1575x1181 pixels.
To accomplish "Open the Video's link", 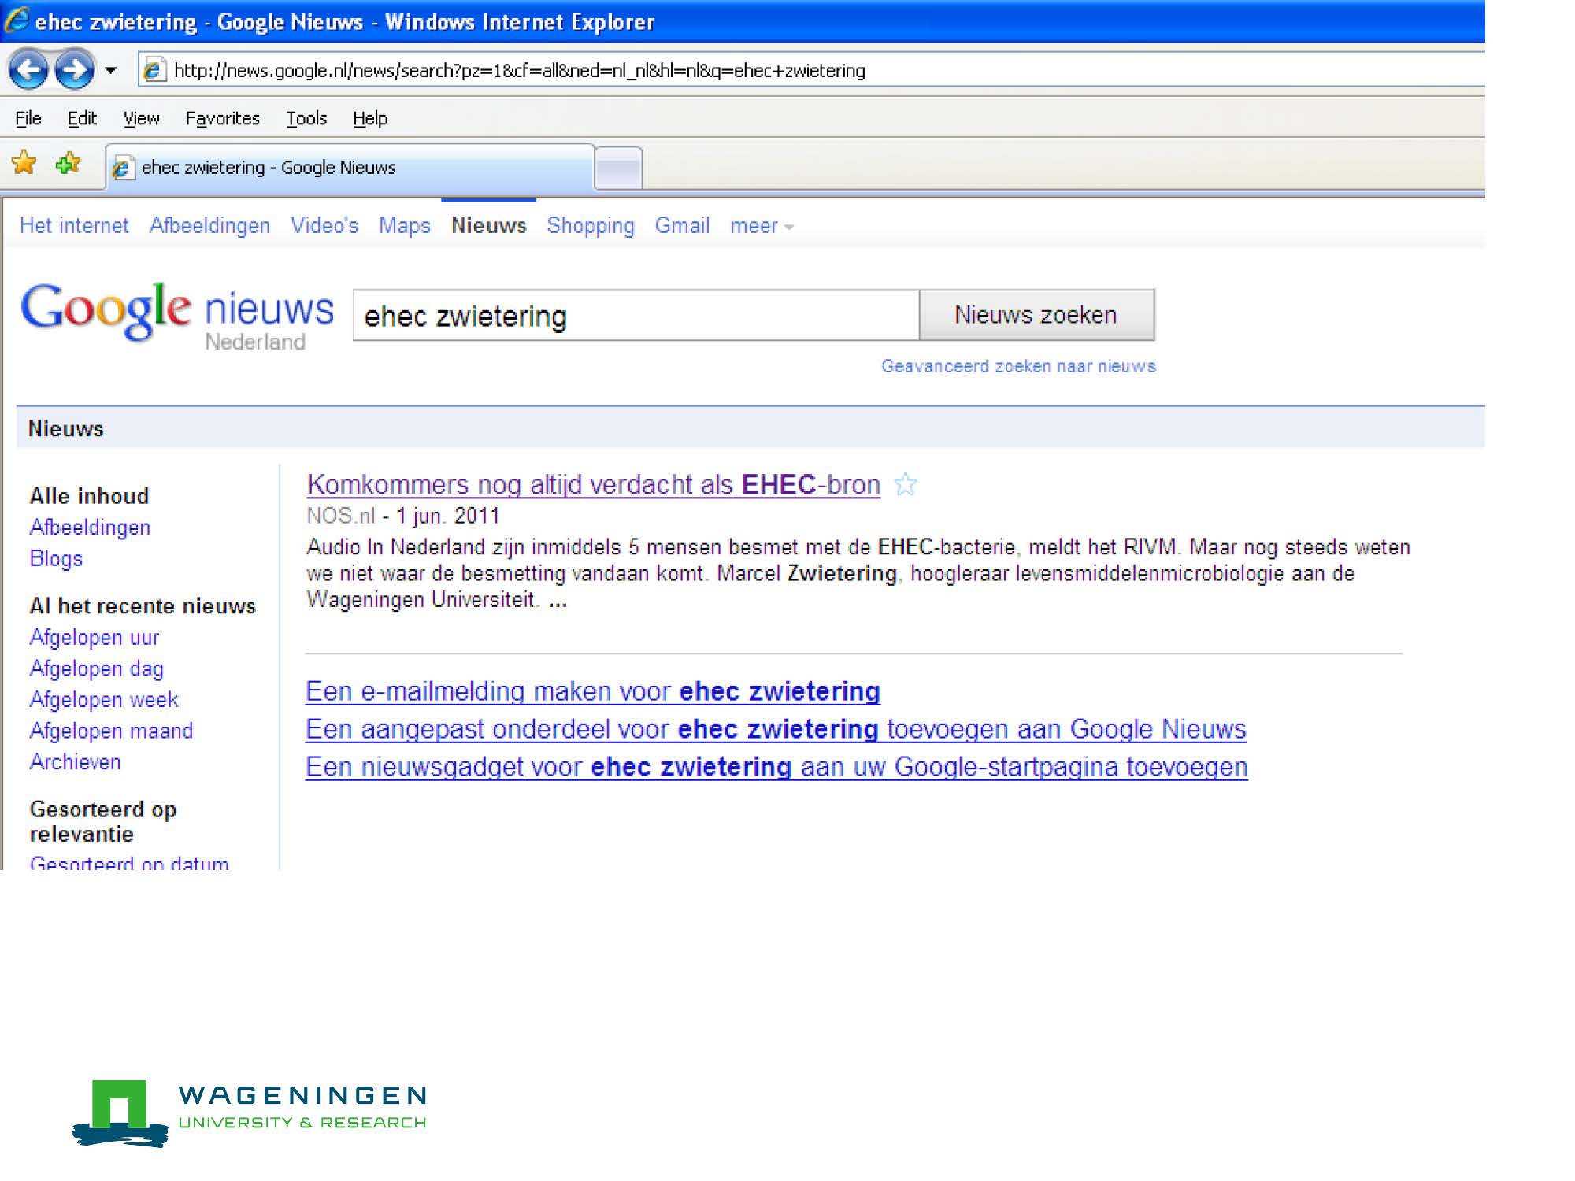I will pos(324,226).
